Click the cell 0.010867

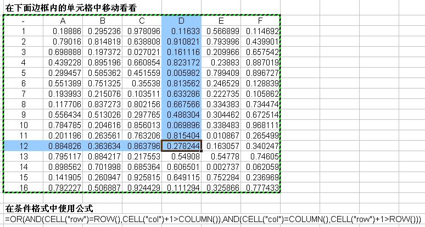(221, 136)
